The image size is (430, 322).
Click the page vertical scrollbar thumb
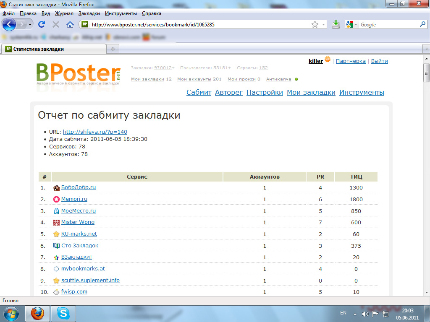coord(426,73)
